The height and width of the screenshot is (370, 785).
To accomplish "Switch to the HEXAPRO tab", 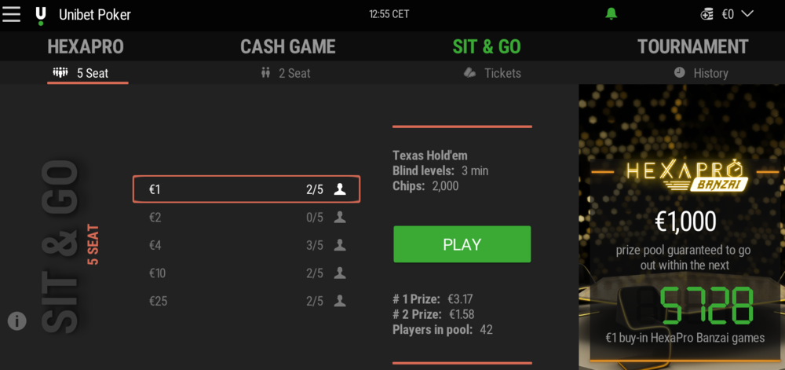I will click(x=86, y=46).
